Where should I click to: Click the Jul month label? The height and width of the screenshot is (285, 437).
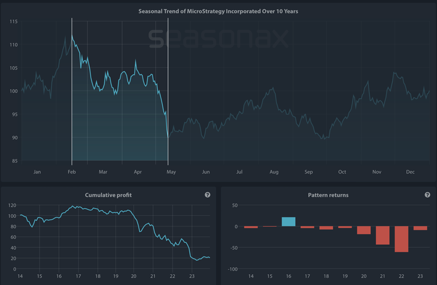click(239, 172)
